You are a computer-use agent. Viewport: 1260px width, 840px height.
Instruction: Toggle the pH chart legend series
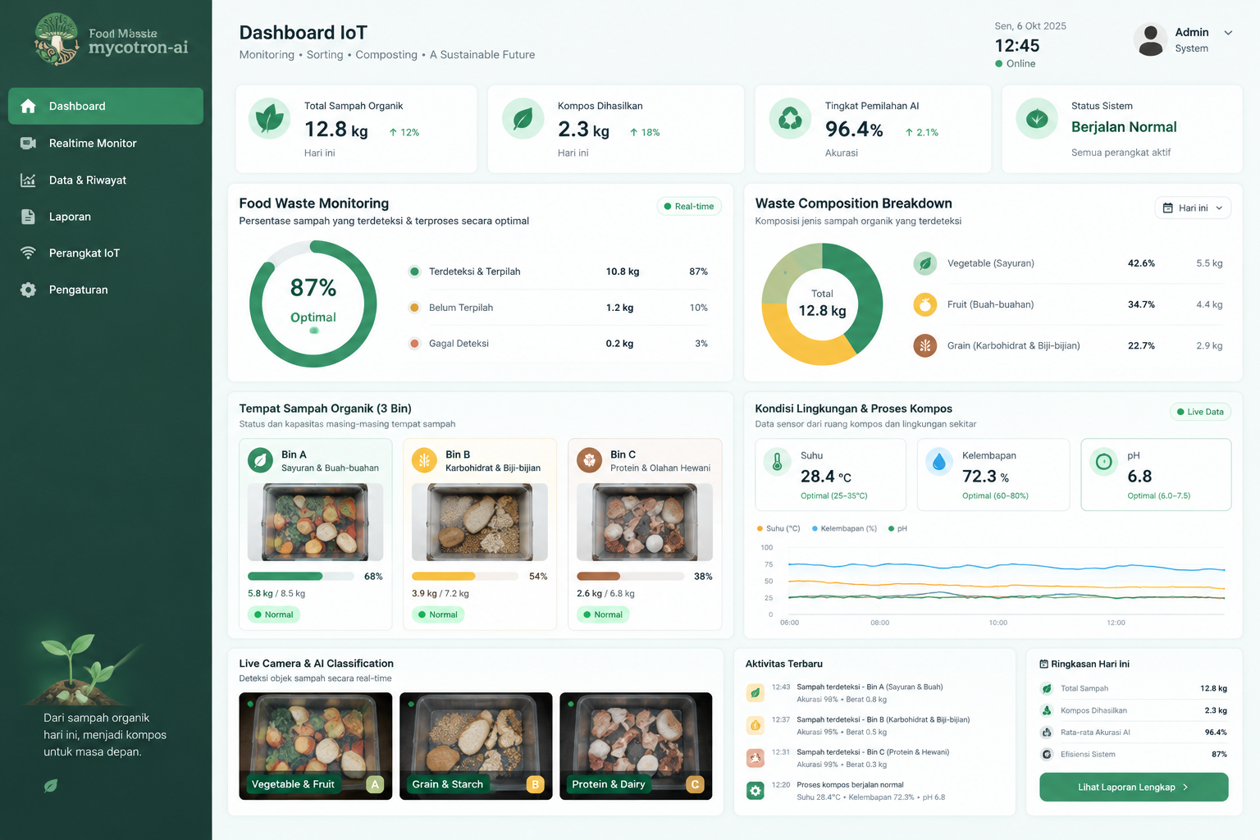click(897, 528)
